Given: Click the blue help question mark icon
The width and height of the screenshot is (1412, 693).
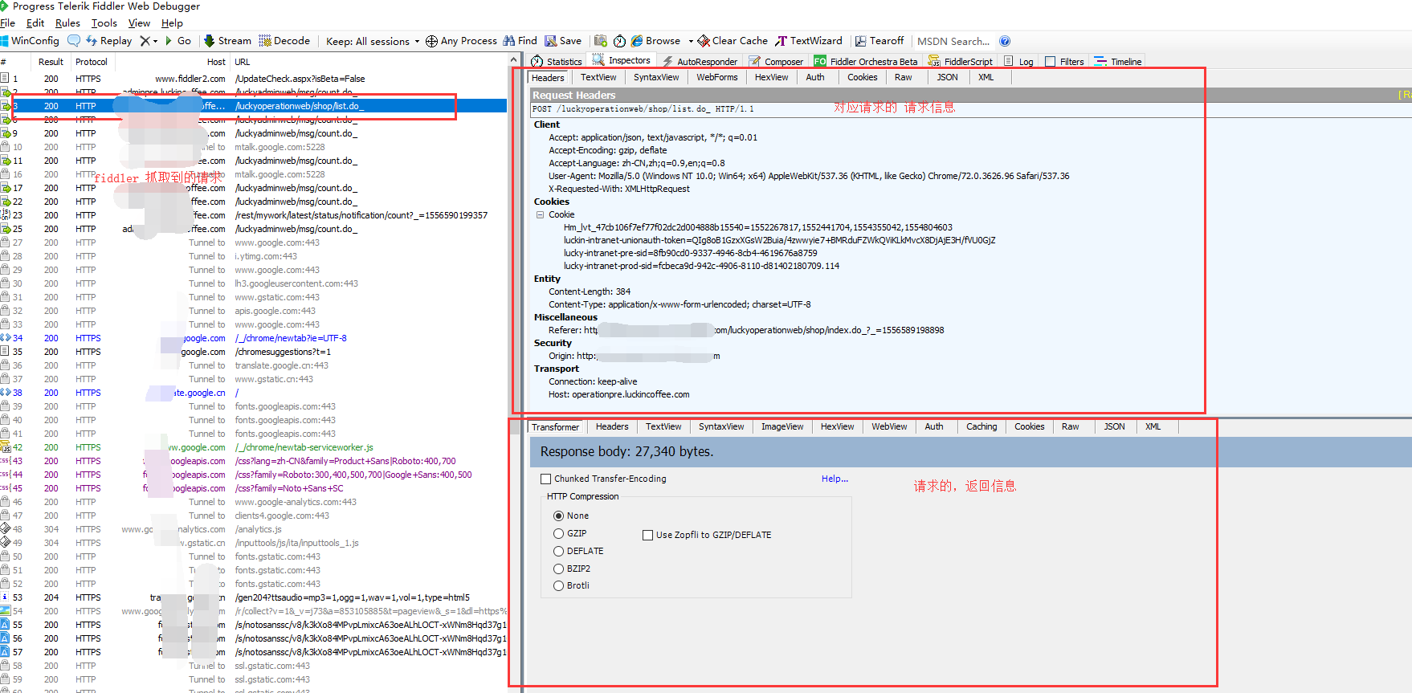Looking at the screenshot, I should 1005,41.
